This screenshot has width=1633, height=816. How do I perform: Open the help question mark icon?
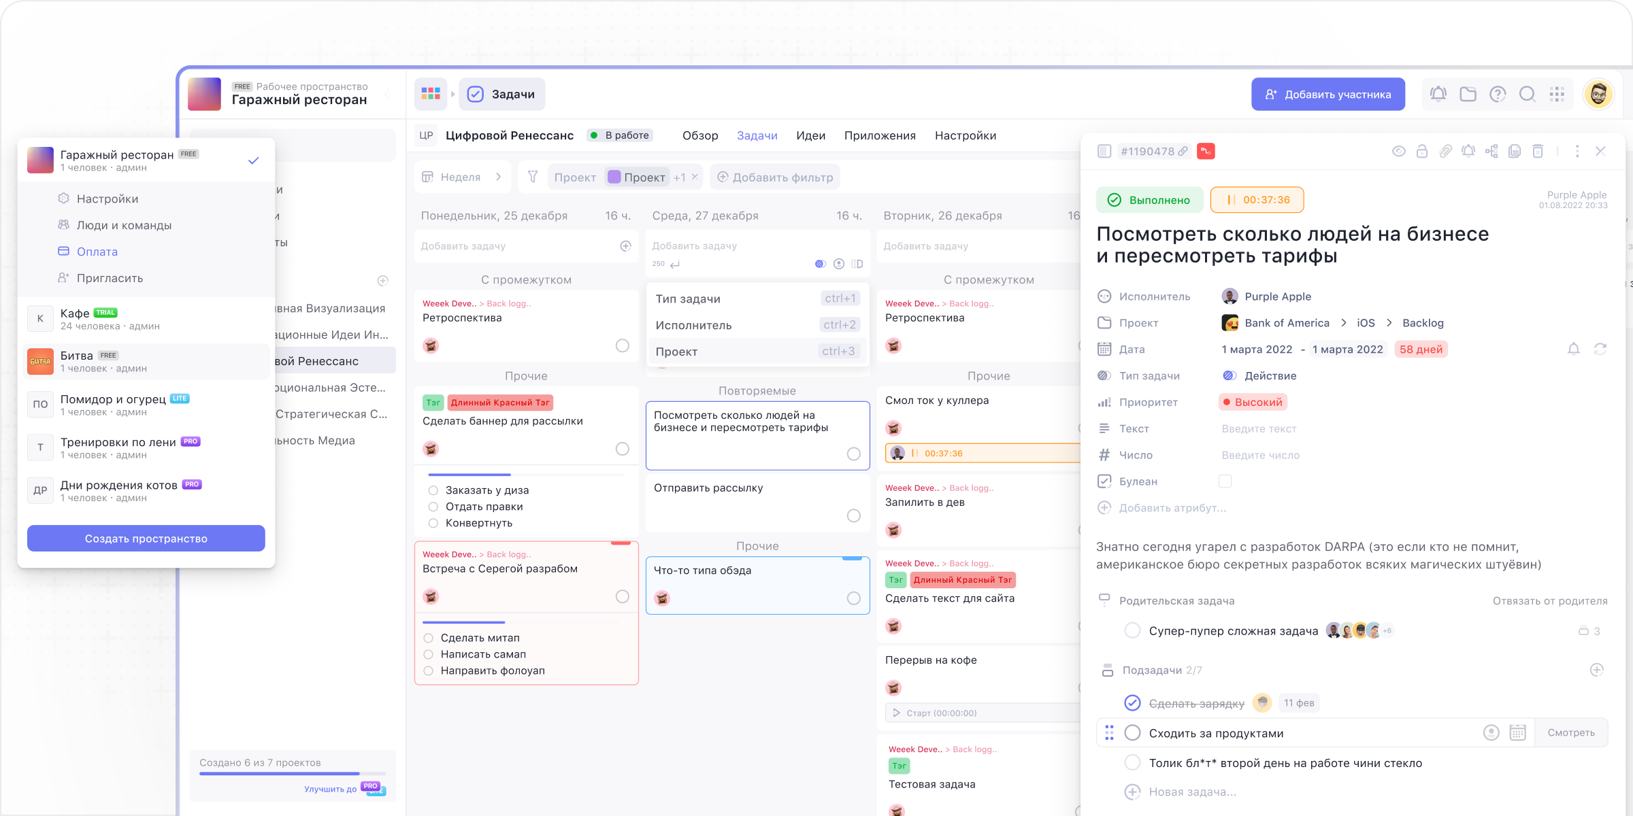coord(1498,95)
